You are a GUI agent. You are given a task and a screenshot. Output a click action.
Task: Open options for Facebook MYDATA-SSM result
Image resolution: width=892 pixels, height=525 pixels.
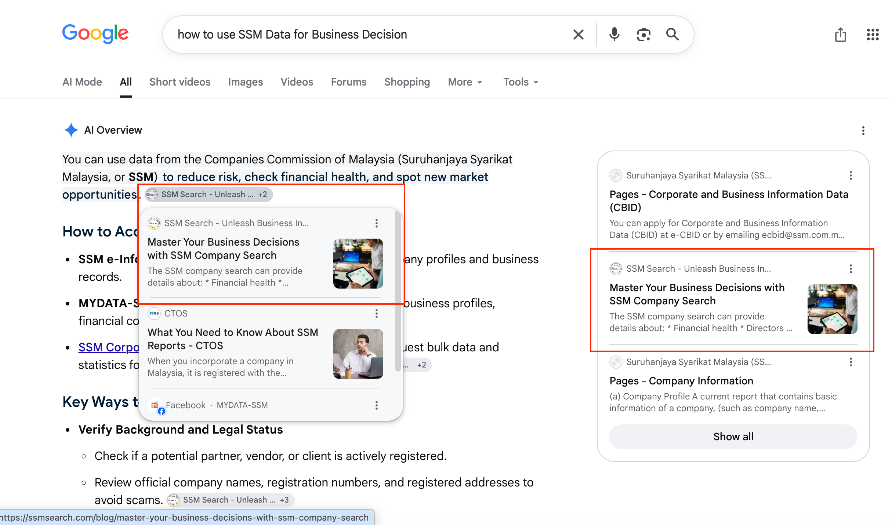(376, 405)
